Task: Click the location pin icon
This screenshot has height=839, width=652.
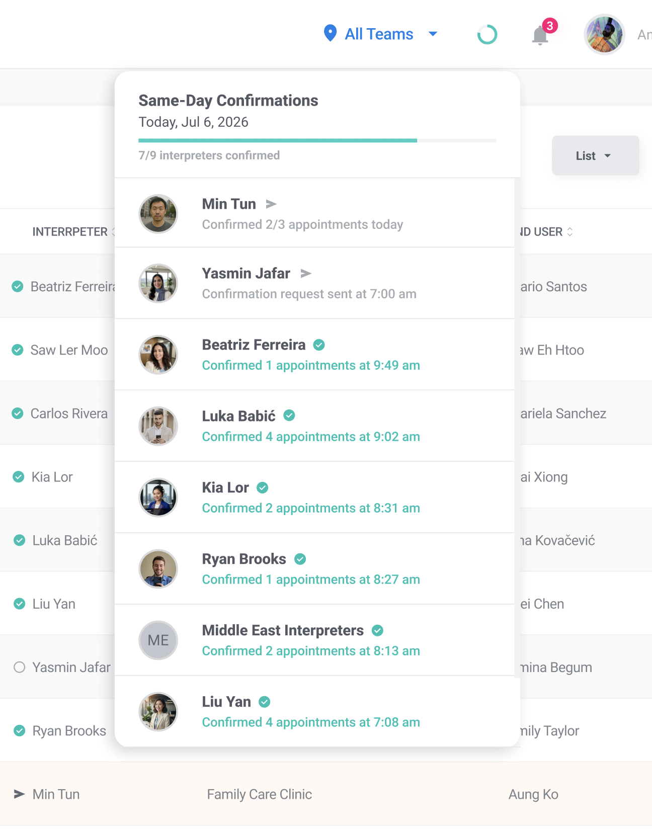Action: pyautogui.click(x=330, y=33)
